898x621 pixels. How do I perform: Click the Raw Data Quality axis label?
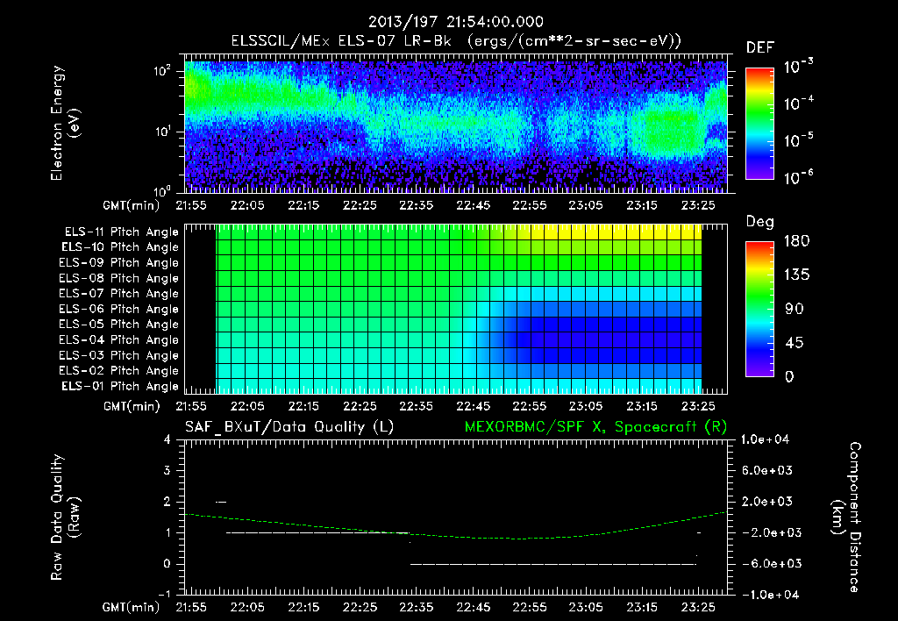(x=65, y=517)
